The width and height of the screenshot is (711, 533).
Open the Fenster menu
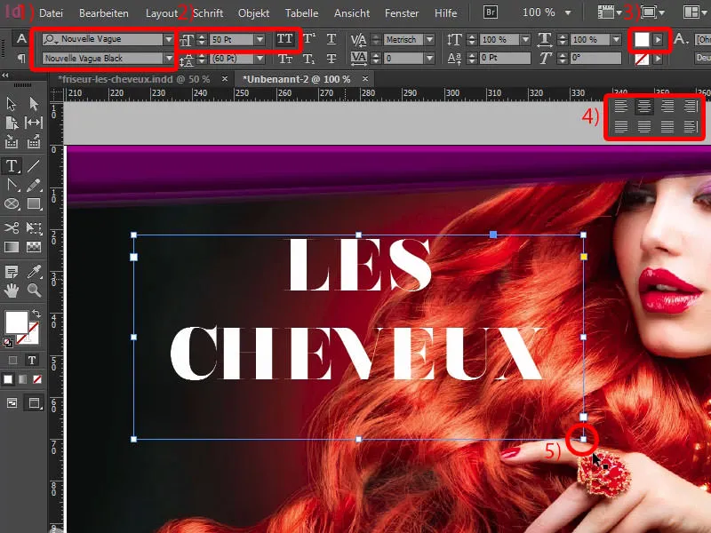402,13
